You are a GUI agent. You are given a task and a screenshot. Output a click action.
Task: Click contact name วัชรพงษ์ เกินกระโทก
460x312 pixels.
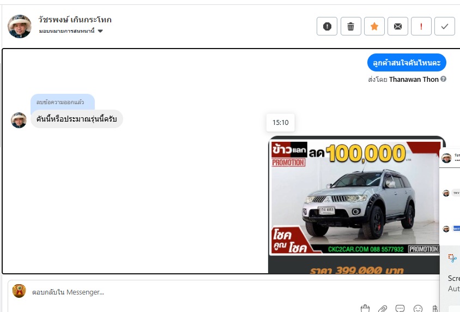(x=75, y=20)
